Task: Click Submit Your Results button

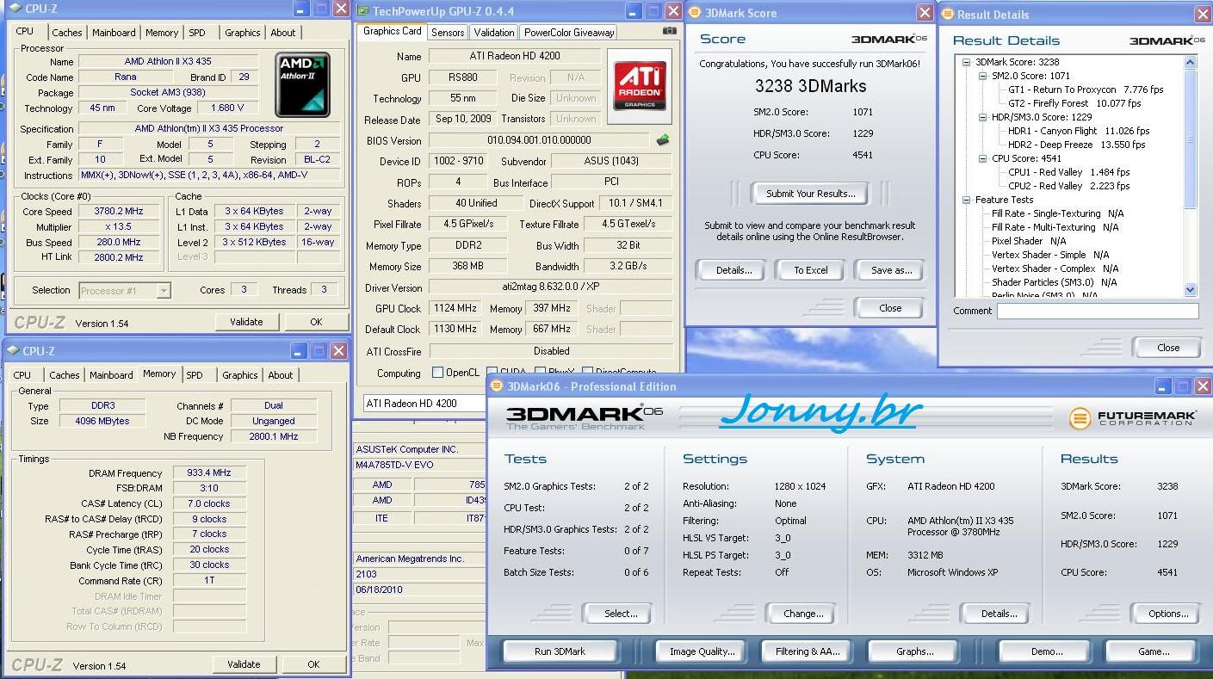Action: coord(811,194)
